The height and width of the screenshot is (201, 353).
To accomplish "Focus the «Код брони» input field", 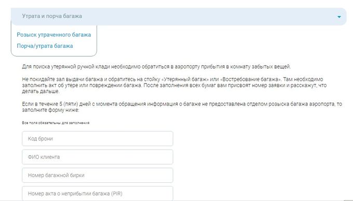I will click(98, 139).
